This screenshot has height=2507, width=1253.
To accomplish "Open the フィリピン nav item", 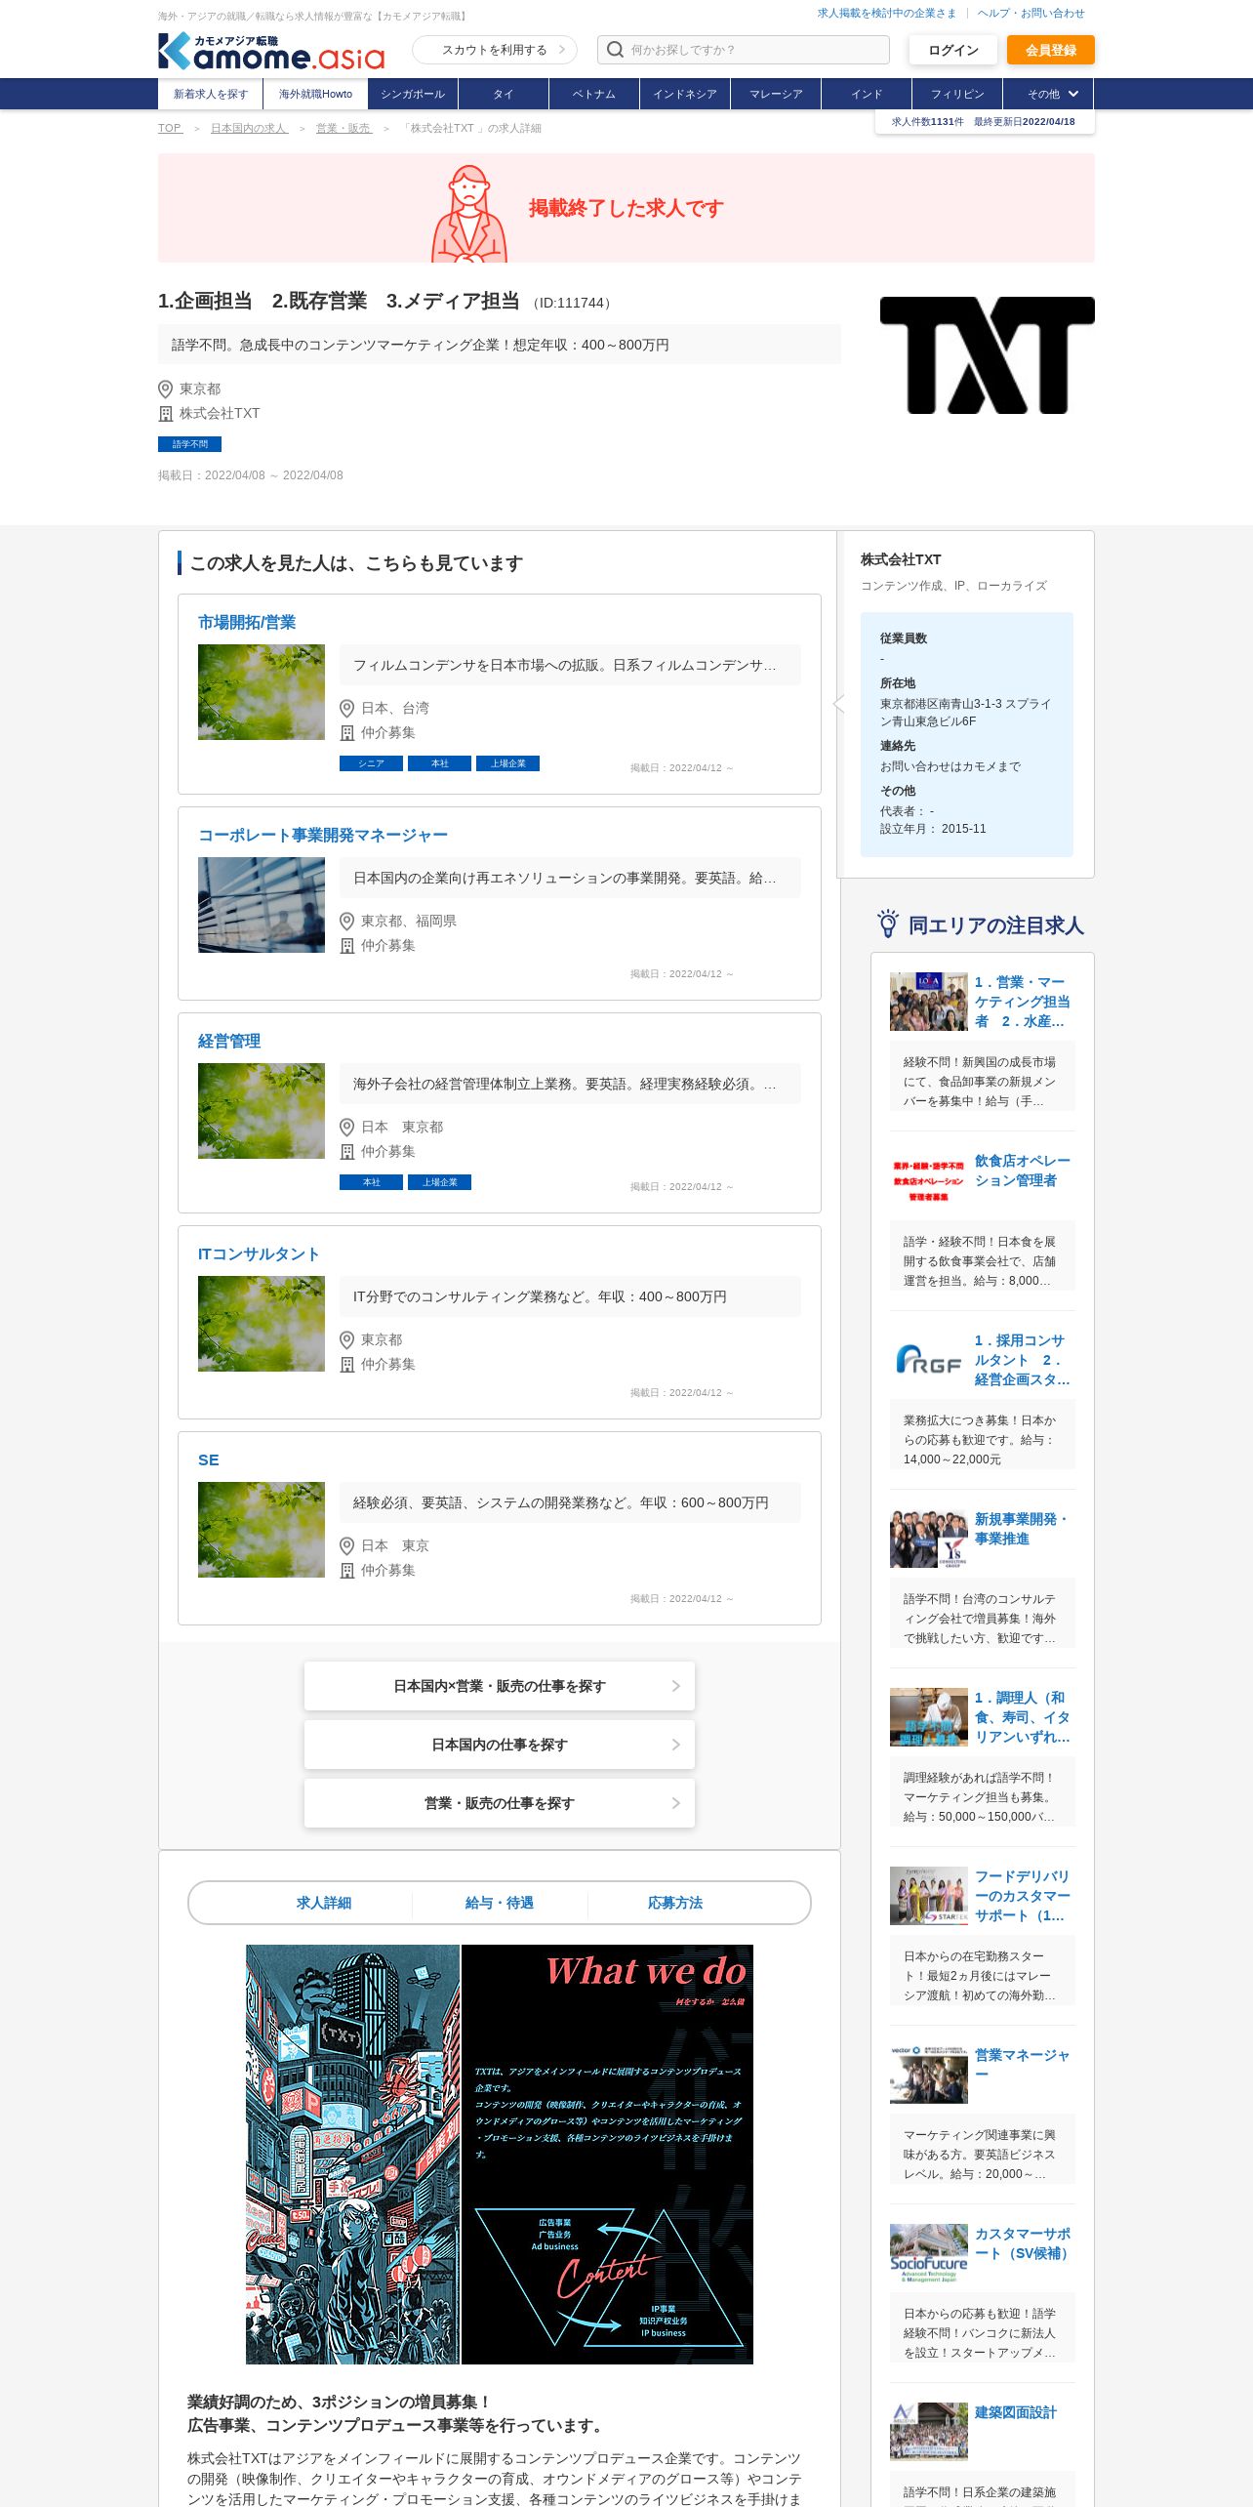I will (957, 95).
